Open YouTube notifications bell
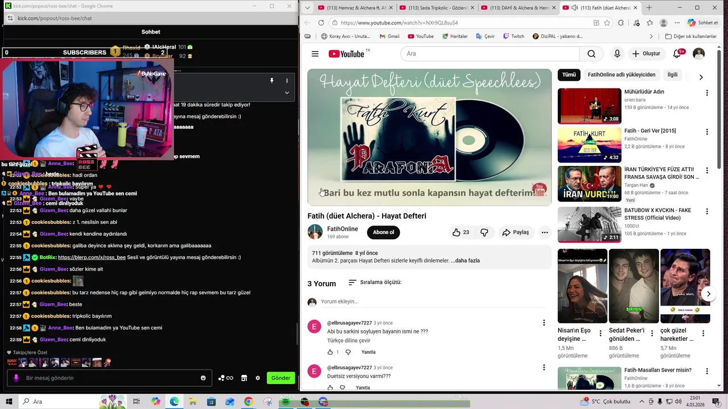This screenshot has width=728, height=409. (x=677, y=53)
